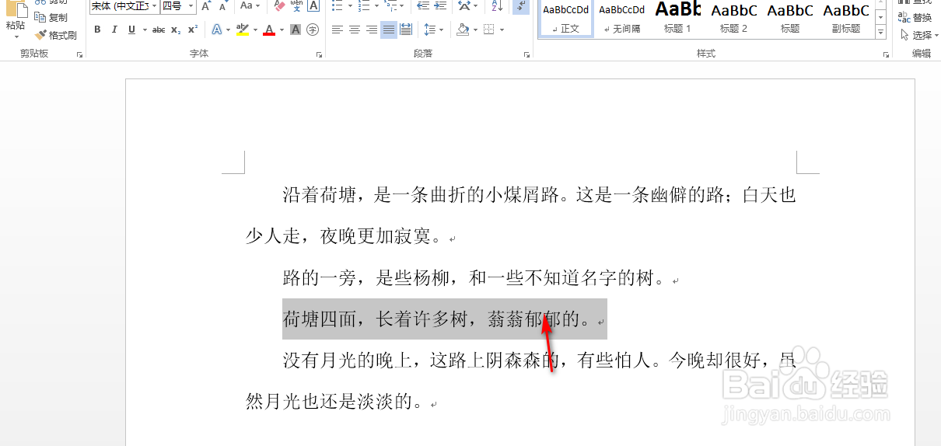Click the Copy (复制) button
Viewport: 941px width, 446px height.
tap(51, 17)
